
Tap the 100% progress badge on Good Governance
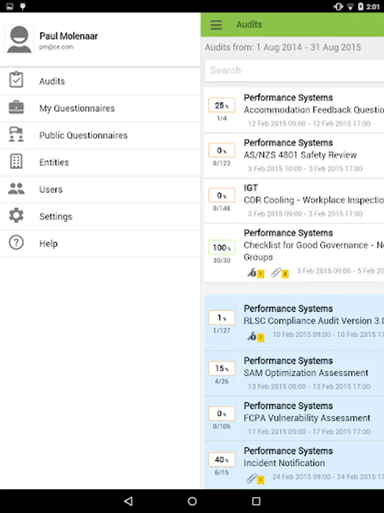pyautogui.click(x=221, y=248)
